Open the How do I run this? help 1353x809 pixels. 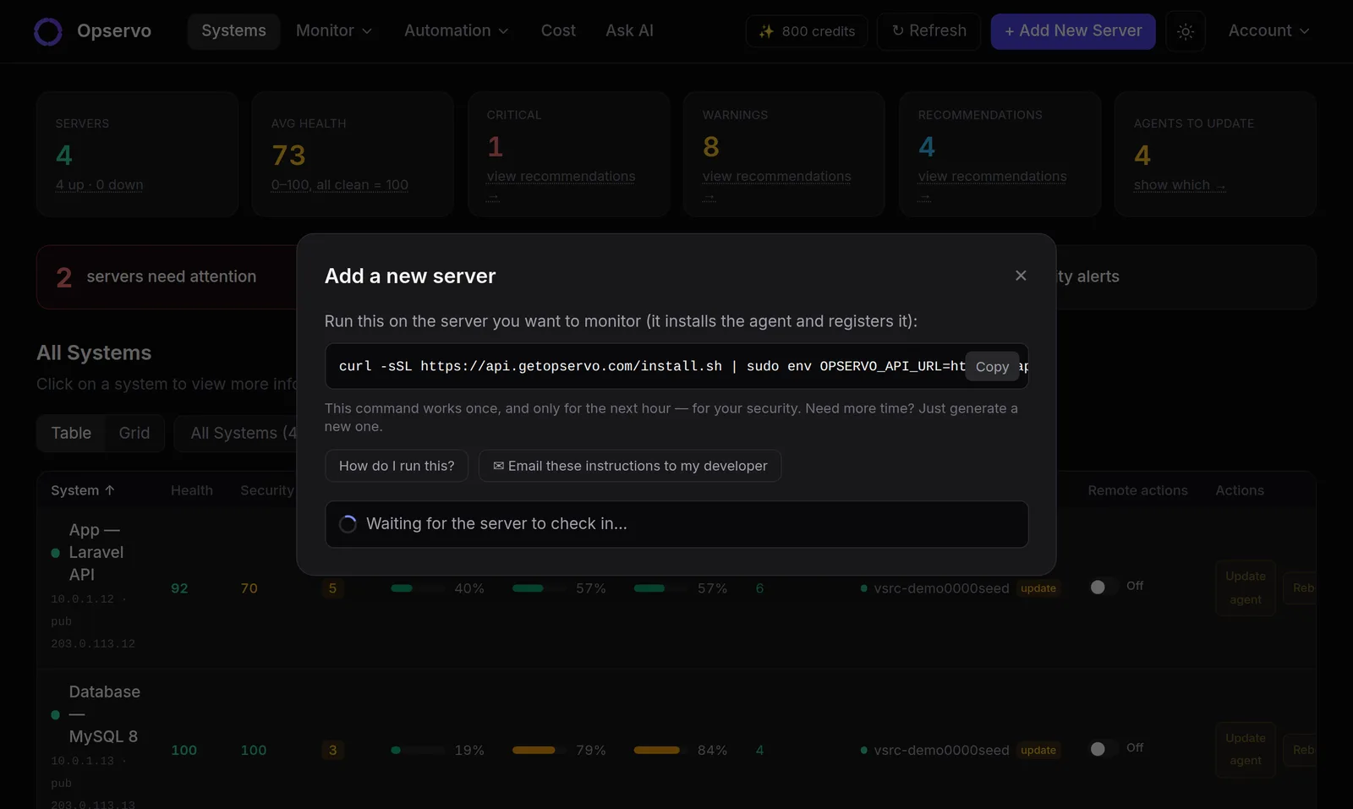coord(397,466)
